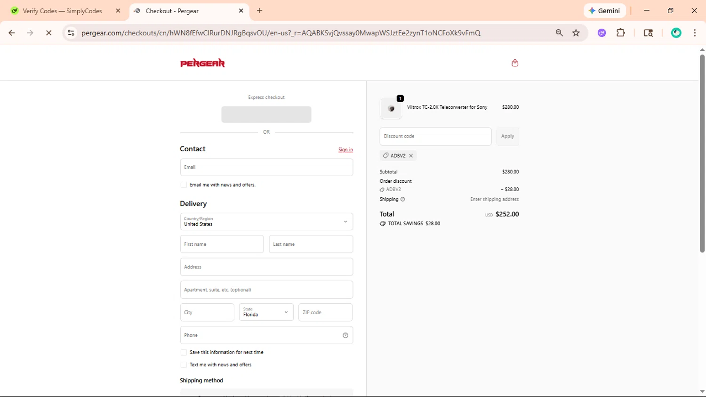Click the browser forward arrow
The height and width of the screenshot is (397, 706).
click(x=30, y=33)
